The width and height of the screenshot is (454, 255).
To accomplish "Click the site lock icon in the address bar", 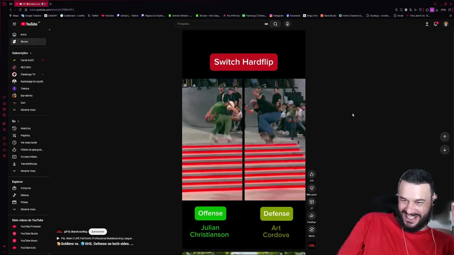I will point(26,10).
